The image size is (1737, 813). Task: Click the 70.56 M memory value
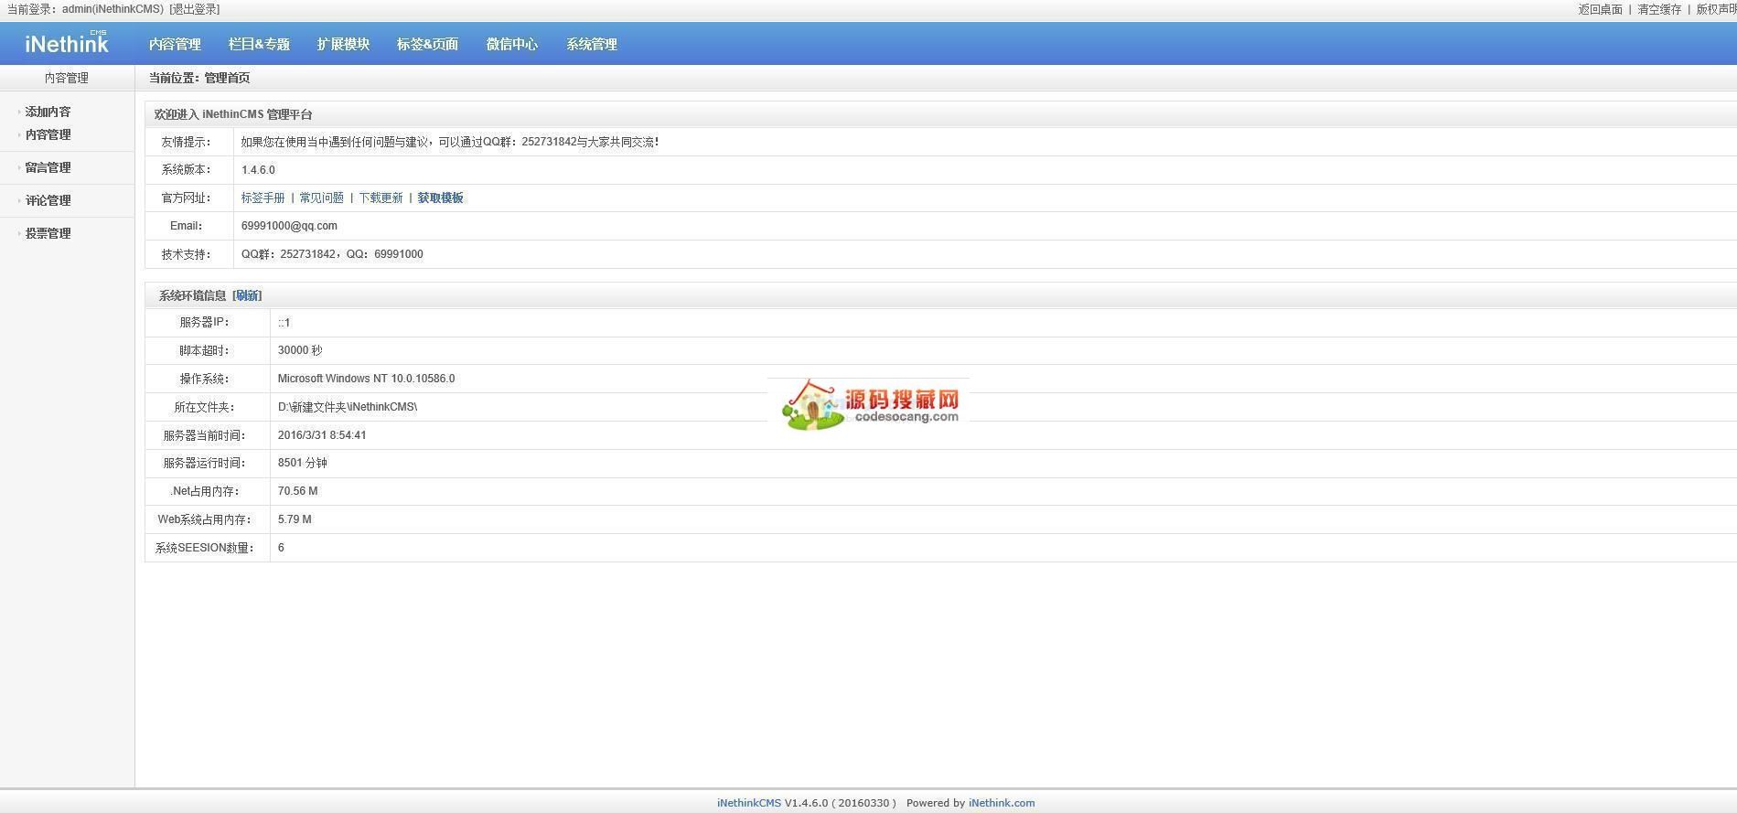point(297,491)
